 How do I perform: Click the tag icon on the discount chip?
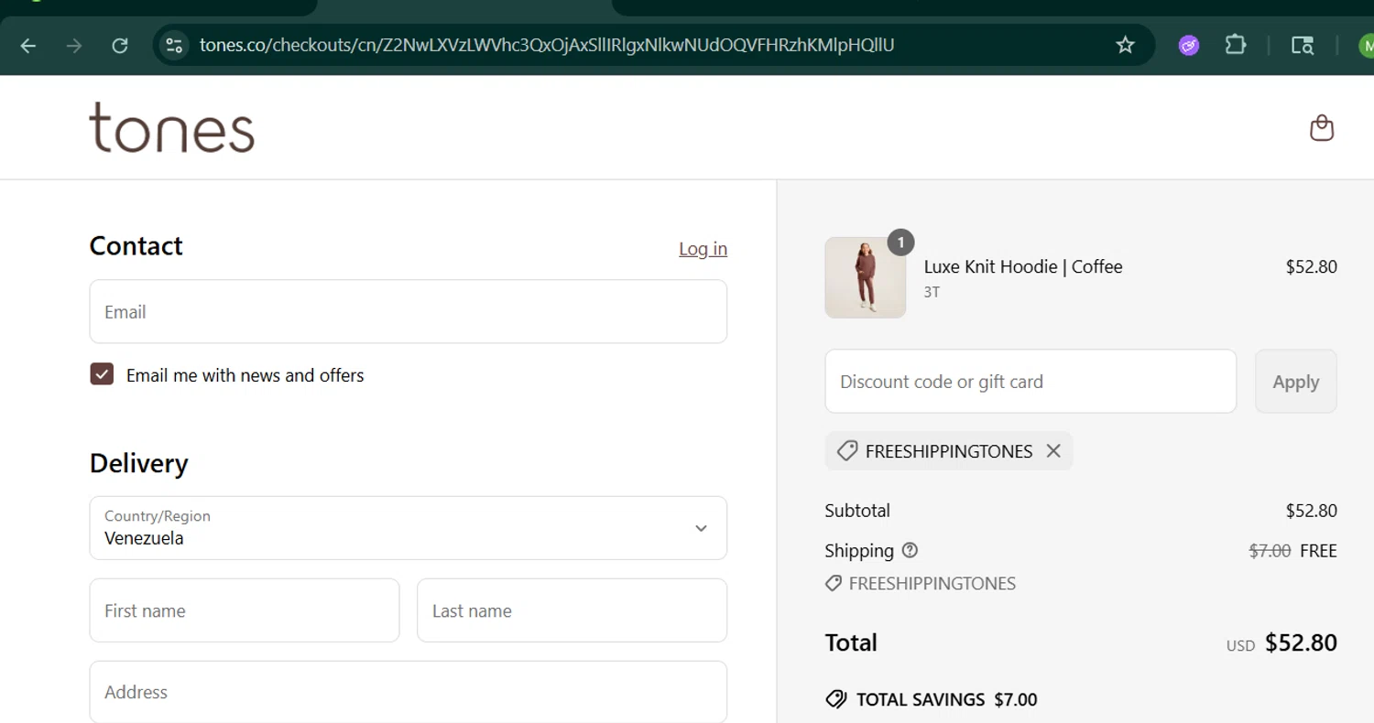pyautogui.click(x=847, y=451)
